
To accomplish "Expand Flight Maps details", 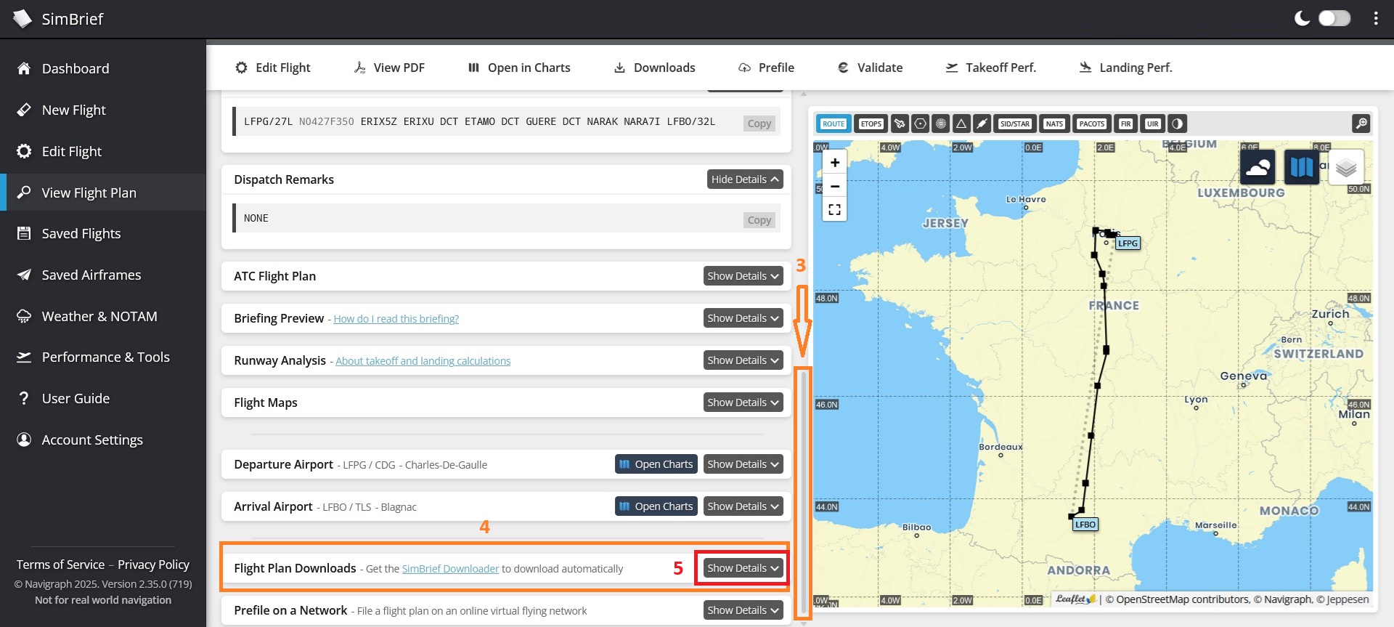I will 743,403.
